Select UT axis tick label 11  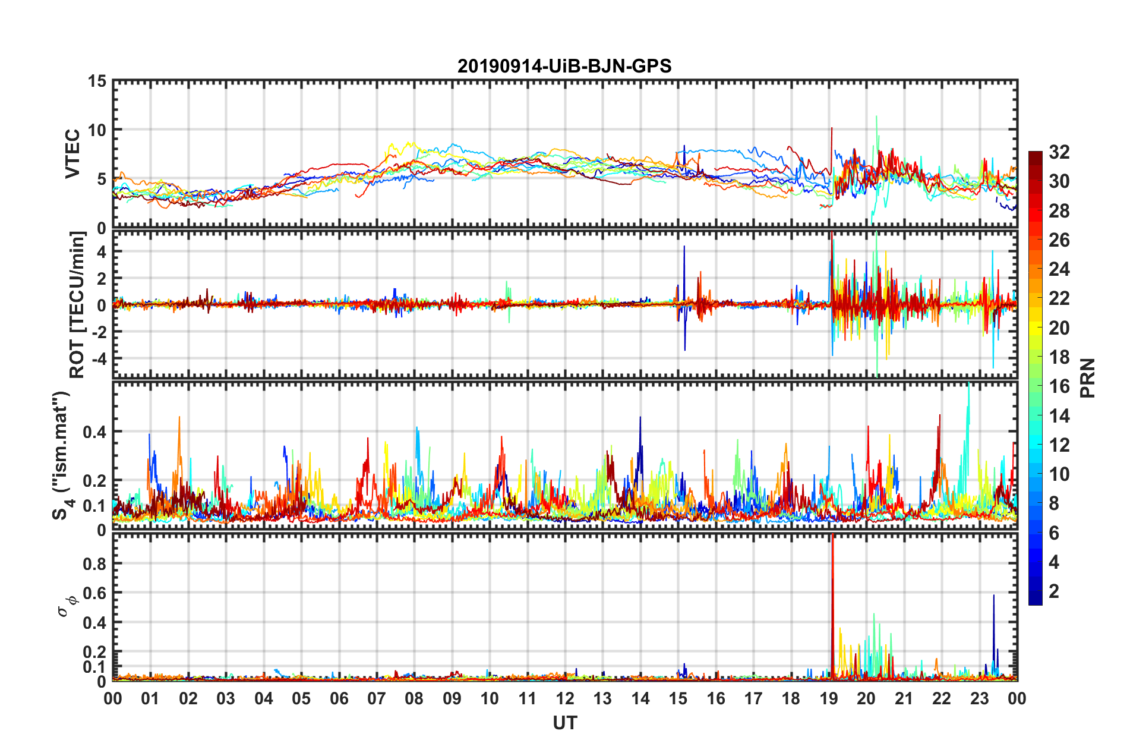pos(528,698)
